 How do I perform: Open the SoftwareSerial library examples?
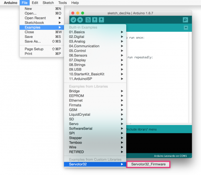coord(95,129)
